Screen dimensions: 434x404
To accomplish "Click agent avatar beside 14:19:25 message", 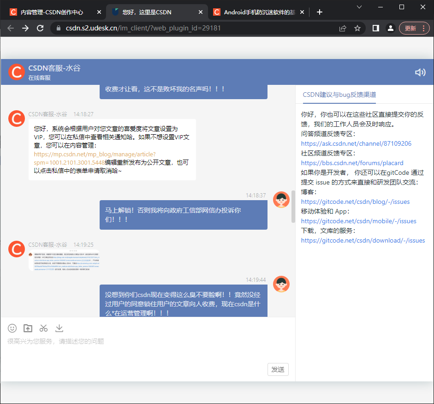I will 17,249.
